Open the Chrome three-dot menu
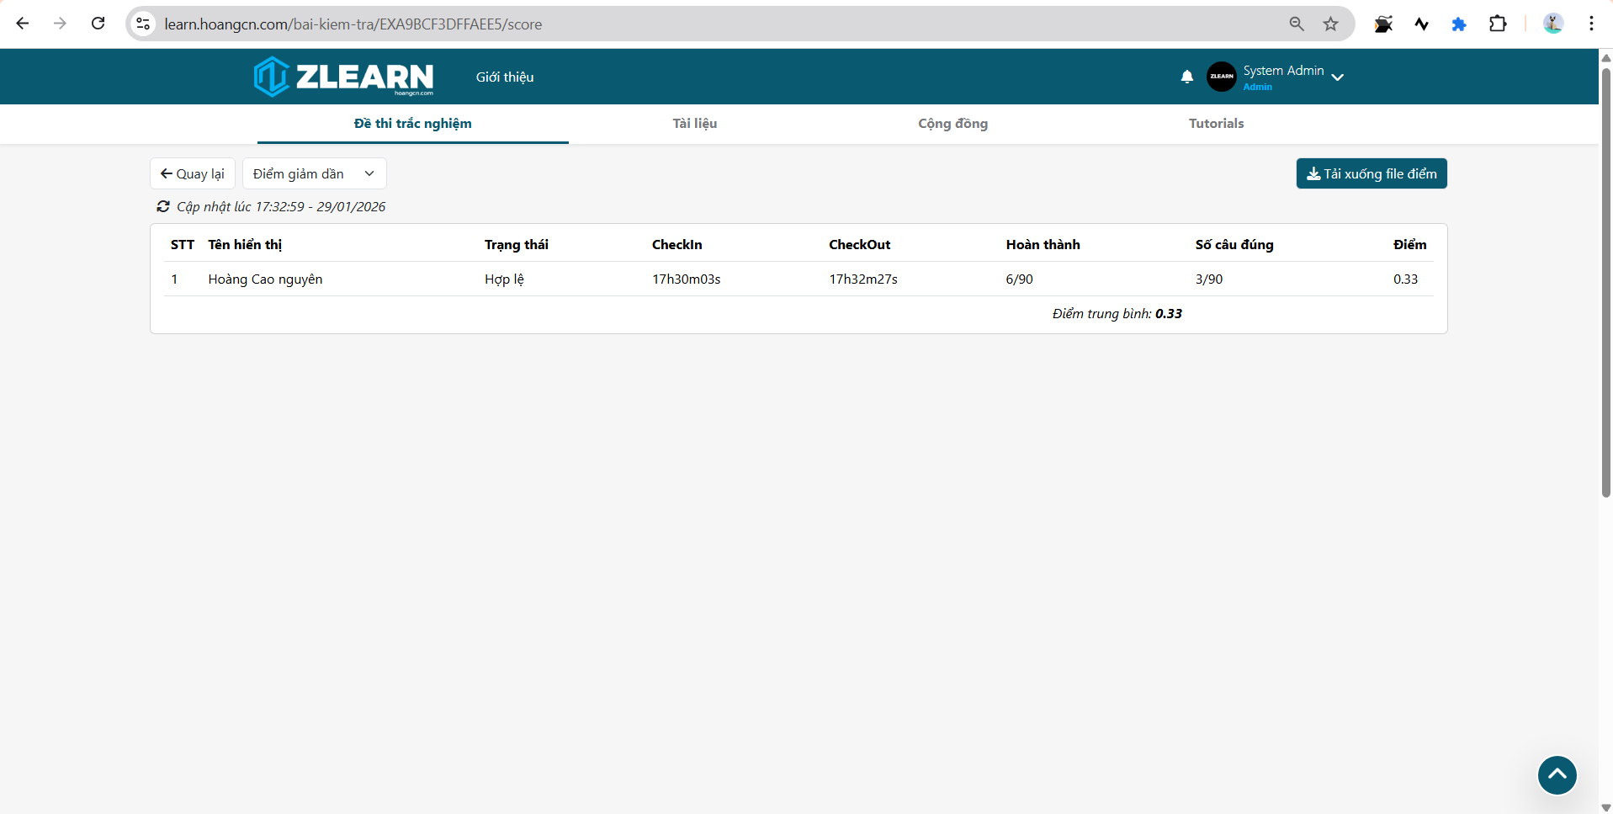The image size is (1613, 814). pyautogui.click(x=1591, y=24)
